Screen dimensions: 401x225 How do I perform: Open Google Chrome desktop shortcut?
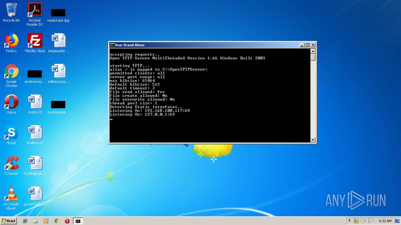11,76
